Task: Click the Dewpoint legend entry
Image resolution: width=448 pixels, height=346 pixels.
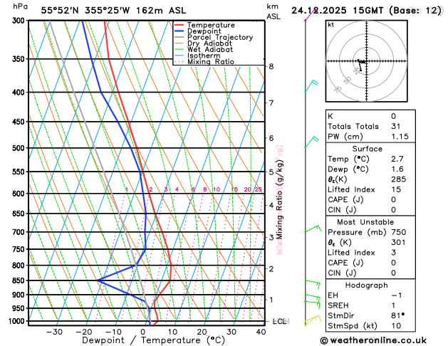Action: (198, 31)
